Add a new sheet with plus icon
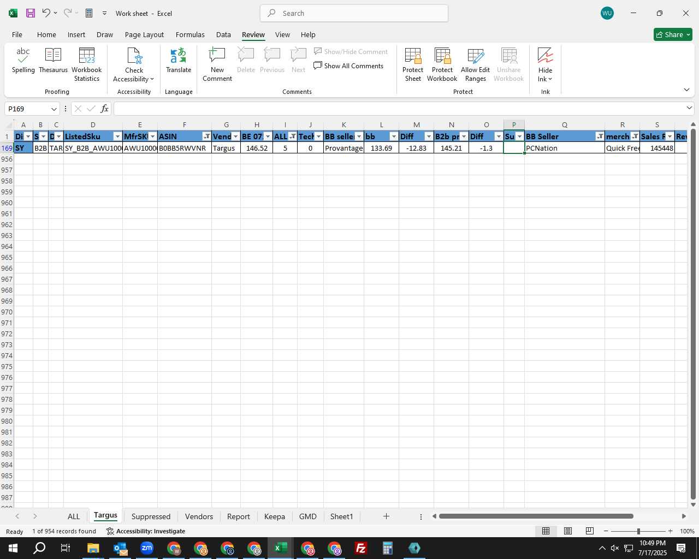The image size is (699, 559). [x=386, y=516]
